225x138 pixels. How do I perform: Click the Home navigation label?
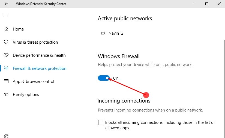click(18, 29)
